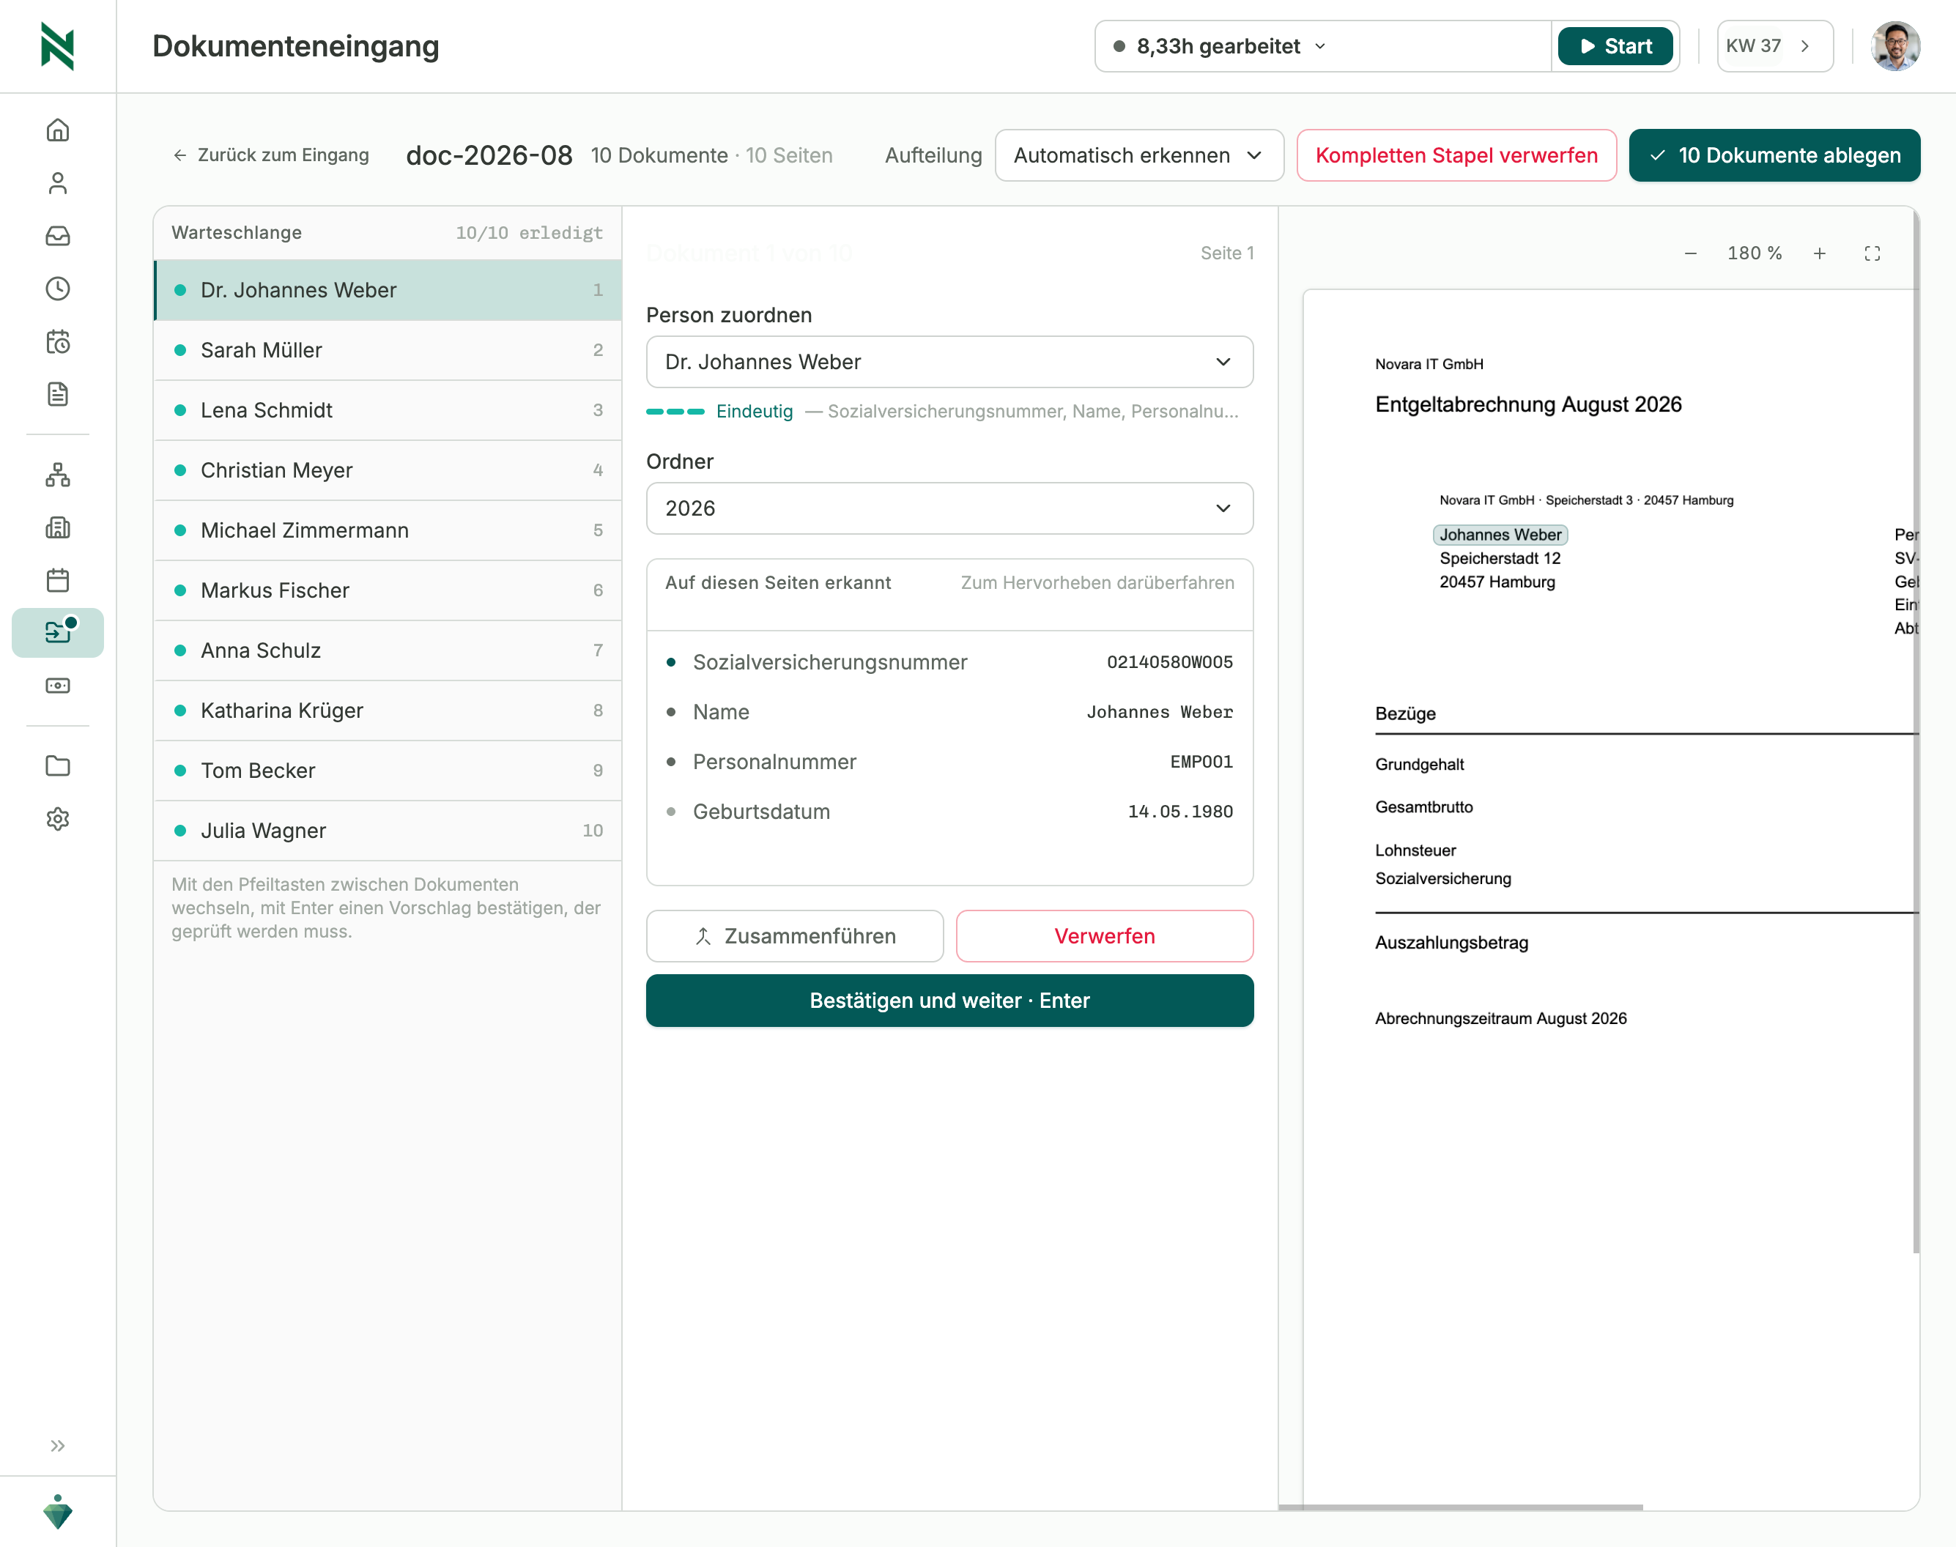This screenshot has width=1956, height=1547.
Task: Open the banknote payroll sidebar icon
Action: [58, 686]
